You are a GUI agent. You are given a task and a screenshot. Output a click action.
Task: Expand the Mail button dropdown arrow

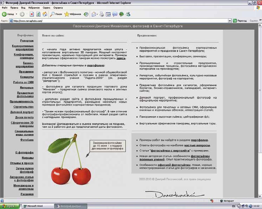(x=97, y=14)
